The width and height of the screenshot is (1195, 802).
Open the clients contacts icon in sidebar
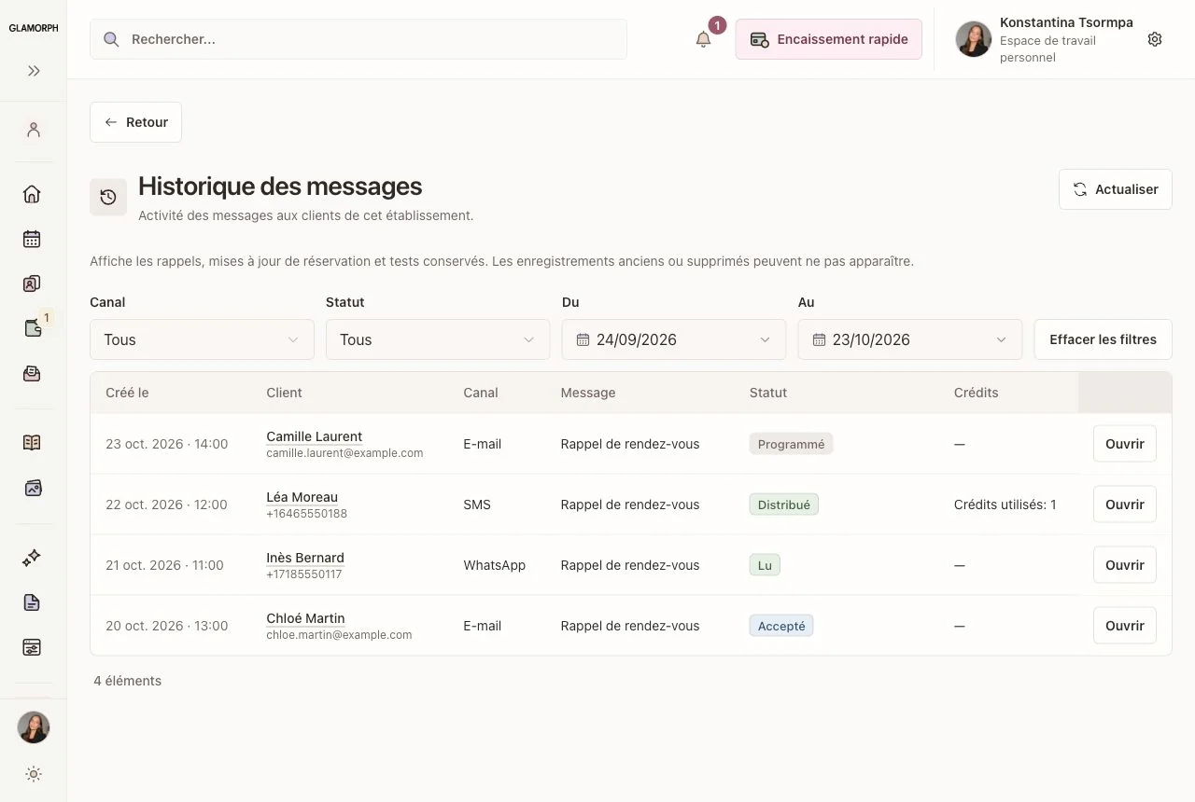click(32, 283)
